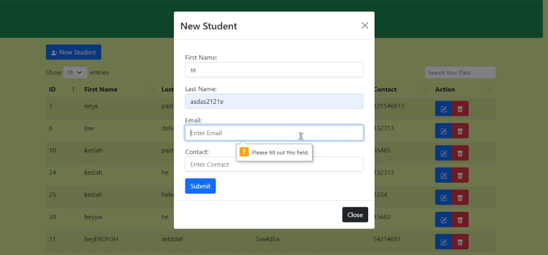
Task: Sort the Action column using its arrows
Action: tap(489, 90)
